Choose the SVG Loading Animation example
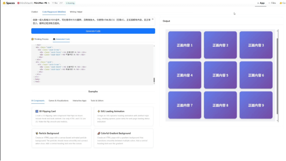Viewport: 286px width, 161px height. (x=124, y=116)
